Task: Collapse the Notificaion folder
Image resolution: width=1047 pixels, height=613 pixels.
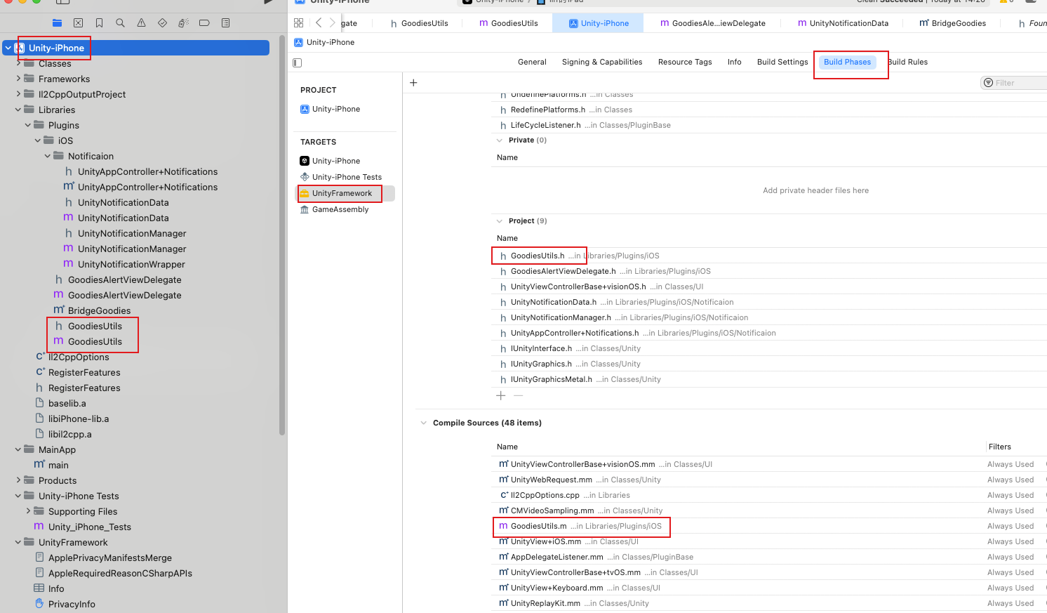Action: click(48, 156)
